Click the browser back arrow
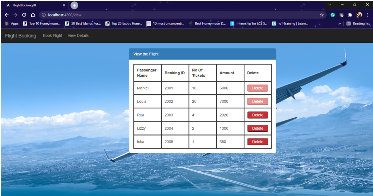 tap(7, 15)
